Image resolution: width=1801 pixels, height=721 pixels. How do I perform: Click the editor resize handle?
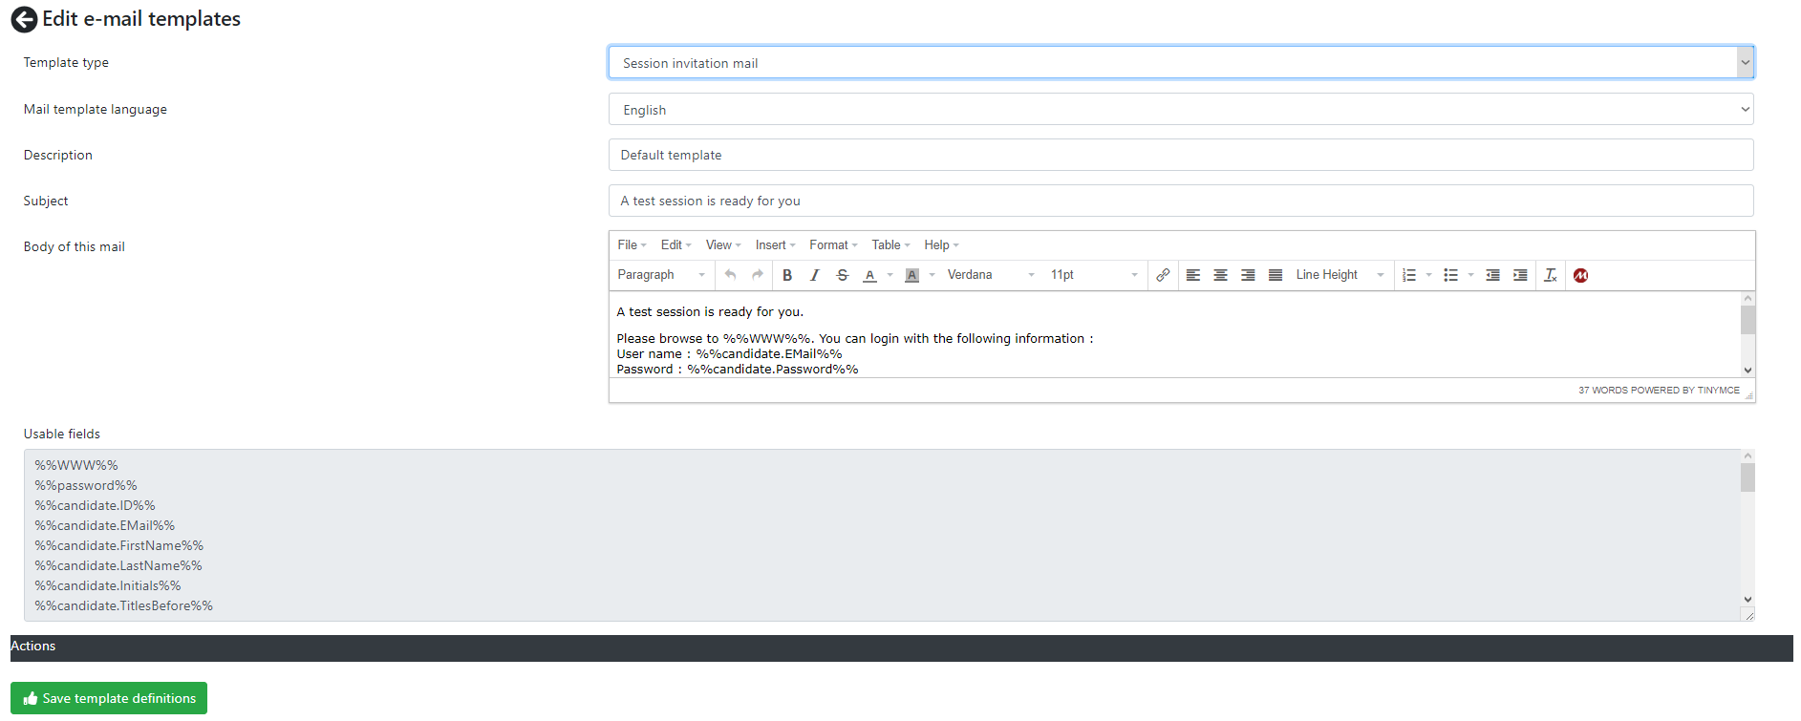pos(1748,394)
